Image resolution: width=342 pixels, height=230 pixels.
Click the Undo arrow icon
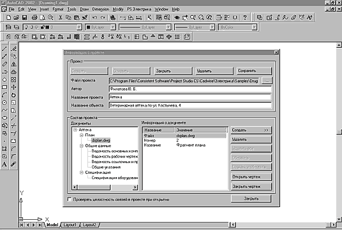94,17
